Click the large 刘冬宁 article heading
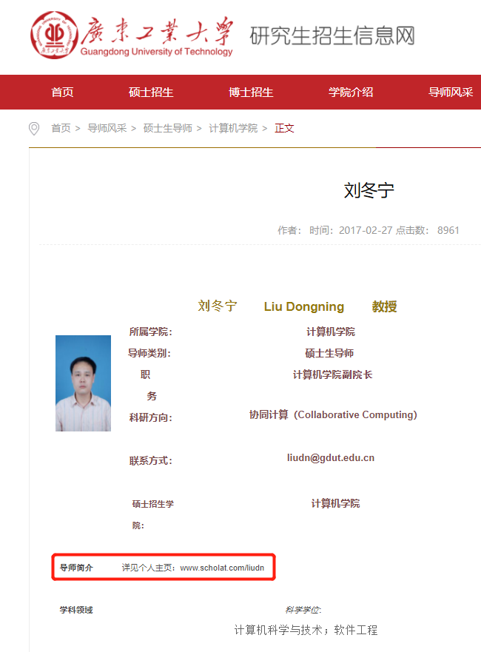This screenshot has height=652, width=481. [x=369, y=190]
